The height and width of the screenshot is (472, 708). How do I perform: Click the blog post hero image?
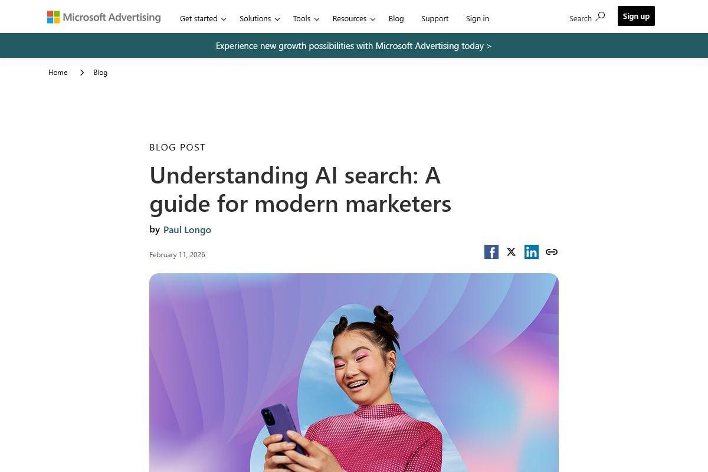tap(354, 372)
